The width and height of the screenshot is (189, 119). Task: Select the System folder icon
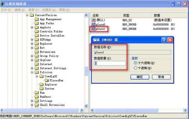(42, 89)
